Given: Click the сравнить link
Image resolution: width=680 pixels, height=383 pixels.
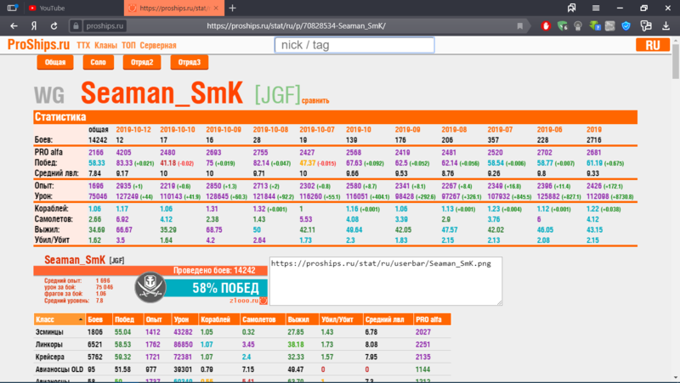Looking at the screenshot, I should pyautogui.click(x=315, y=100).
